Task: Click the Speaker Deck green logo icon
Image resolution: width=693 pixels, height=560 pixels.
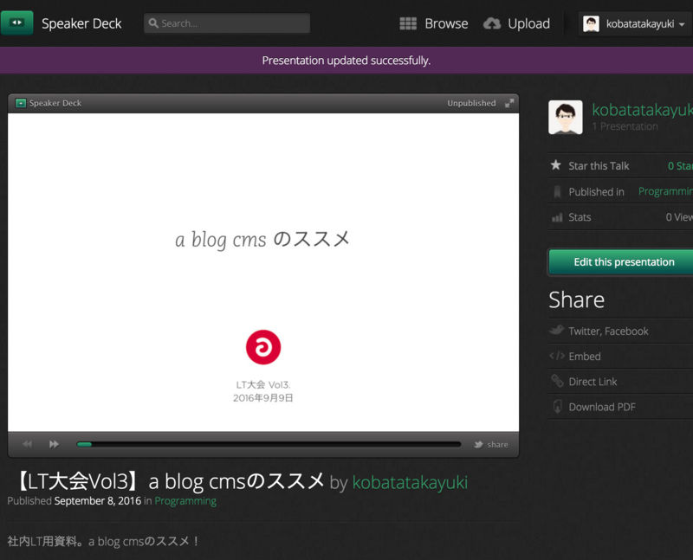Action: pos(16,23)
